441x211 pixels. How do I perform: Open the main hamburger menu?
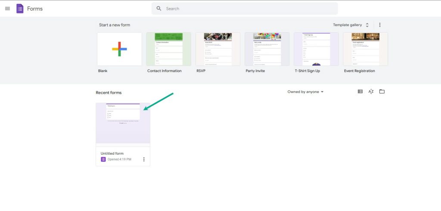point(8,9)
